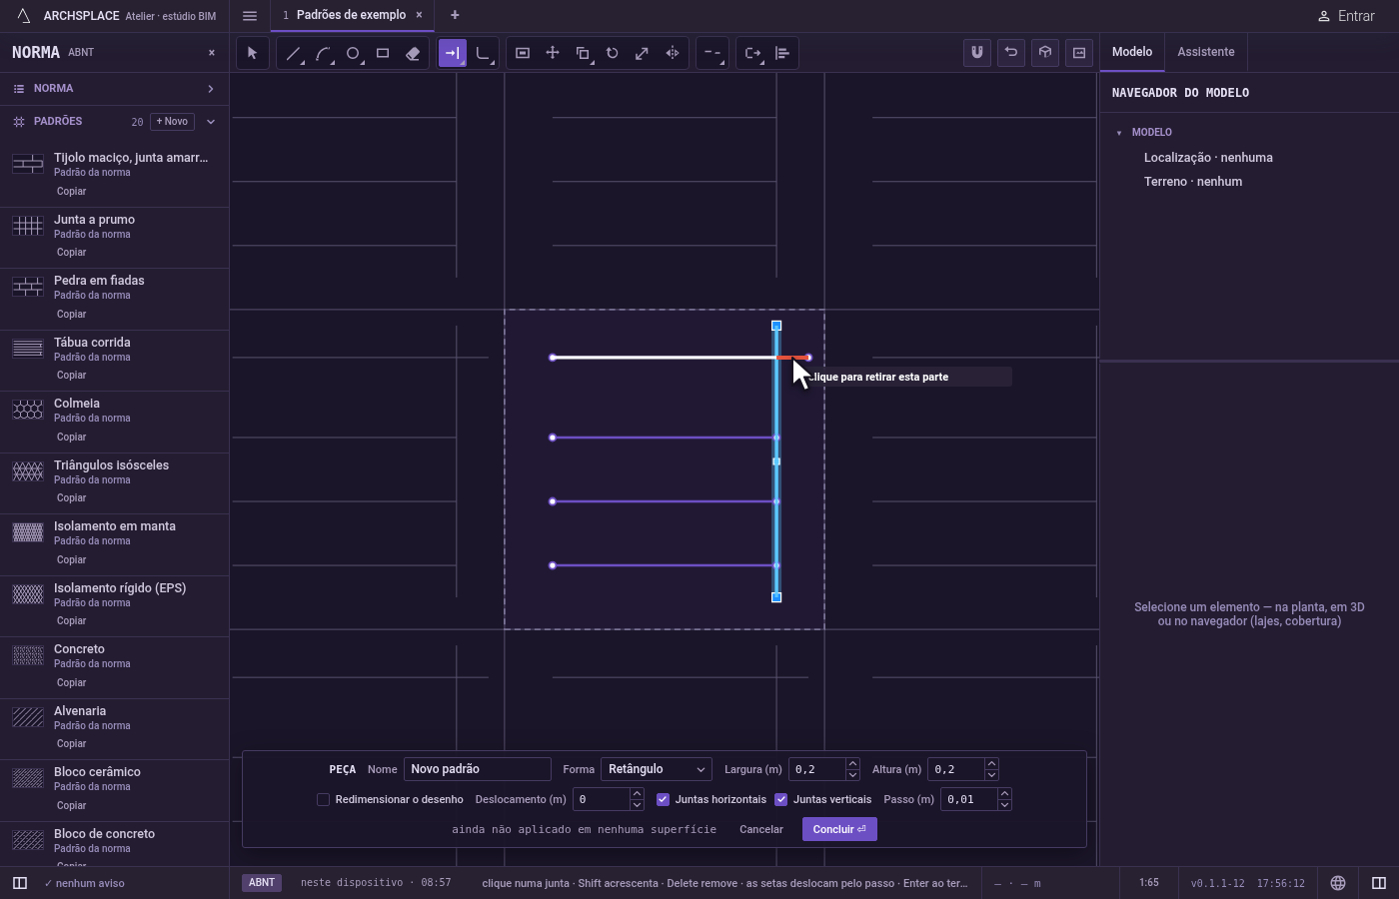Select the Move tool

[x=553, y=53]
